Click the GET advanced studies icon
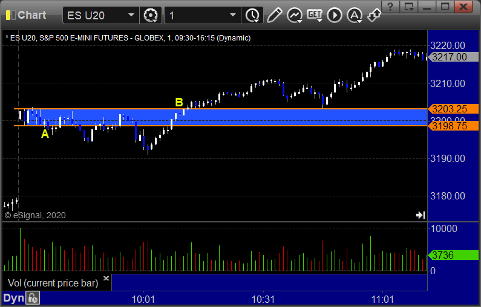The image size is (481, 307). 315,15
